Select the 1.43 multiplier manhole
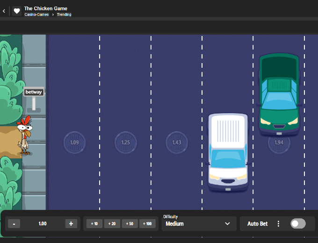 coord(177,143)
